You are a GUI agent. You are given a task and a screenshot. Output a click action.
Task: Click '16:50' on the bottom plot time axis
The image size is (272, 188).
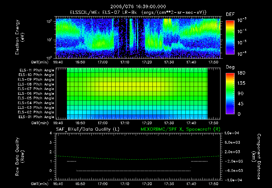[x=80, y=184]
